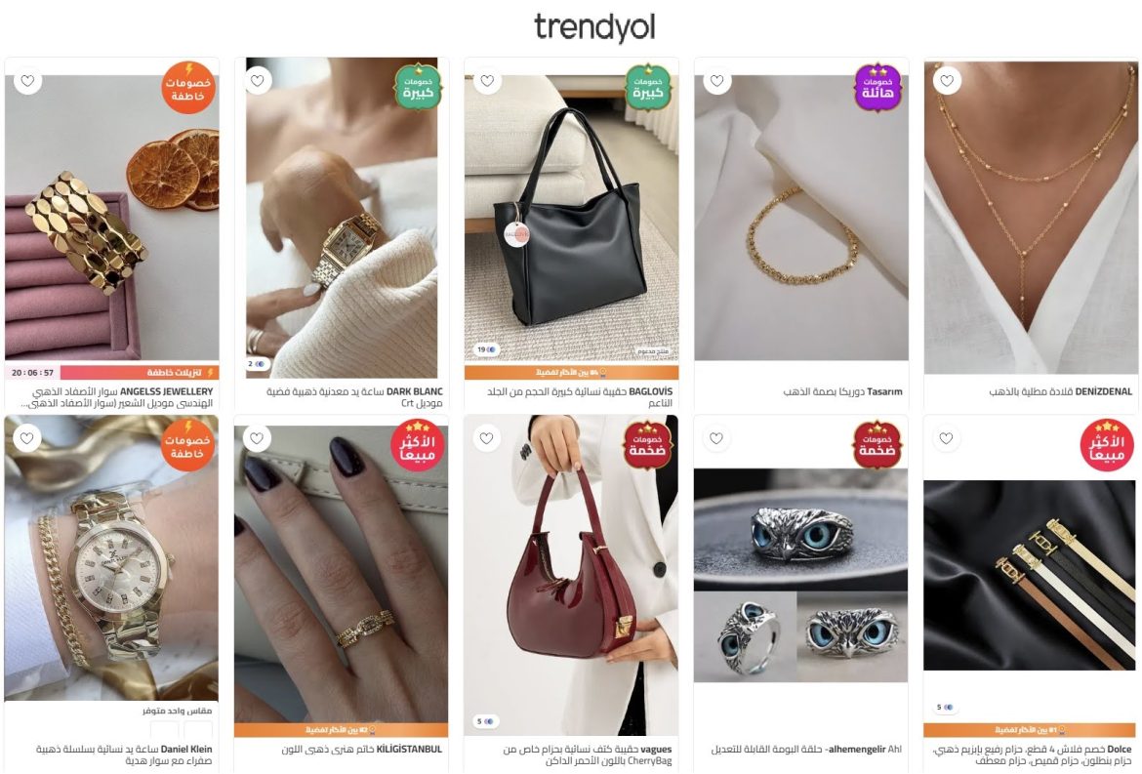
Task: Click heart icon on Dolce belts card
Action: click(946, 438)
